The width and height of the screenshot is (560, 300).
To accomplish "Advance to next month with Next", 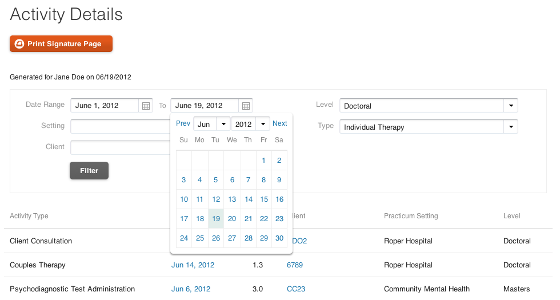I will (x=279, y=123).
